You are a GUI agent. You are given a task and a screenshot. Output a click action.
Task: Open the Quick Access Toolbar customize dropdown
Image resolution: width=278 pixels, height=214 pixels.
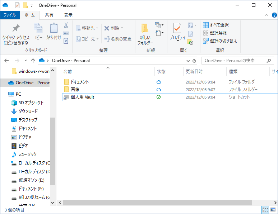(32, 6)
